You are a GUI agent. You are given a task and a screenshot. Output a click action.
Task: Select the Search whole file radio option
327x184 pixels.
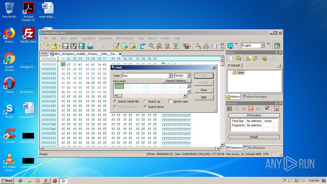coord(126,101)
